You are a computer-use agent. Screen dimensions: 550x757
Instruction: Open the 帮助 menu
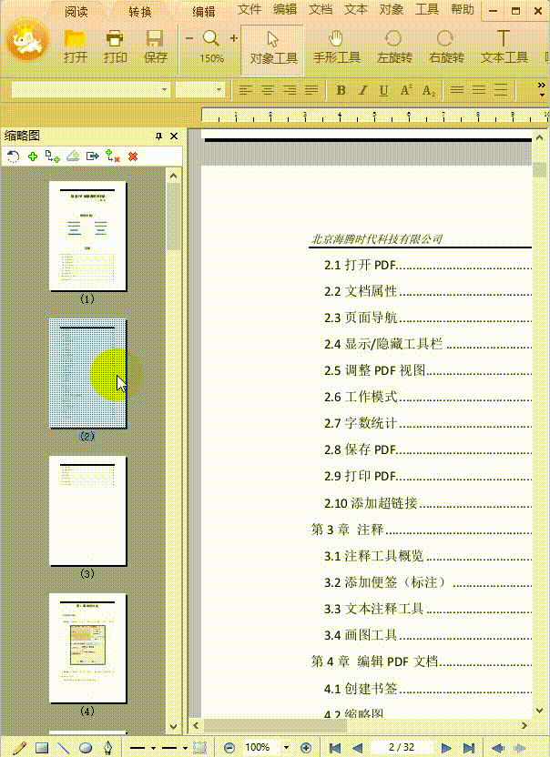coord(462,9)
